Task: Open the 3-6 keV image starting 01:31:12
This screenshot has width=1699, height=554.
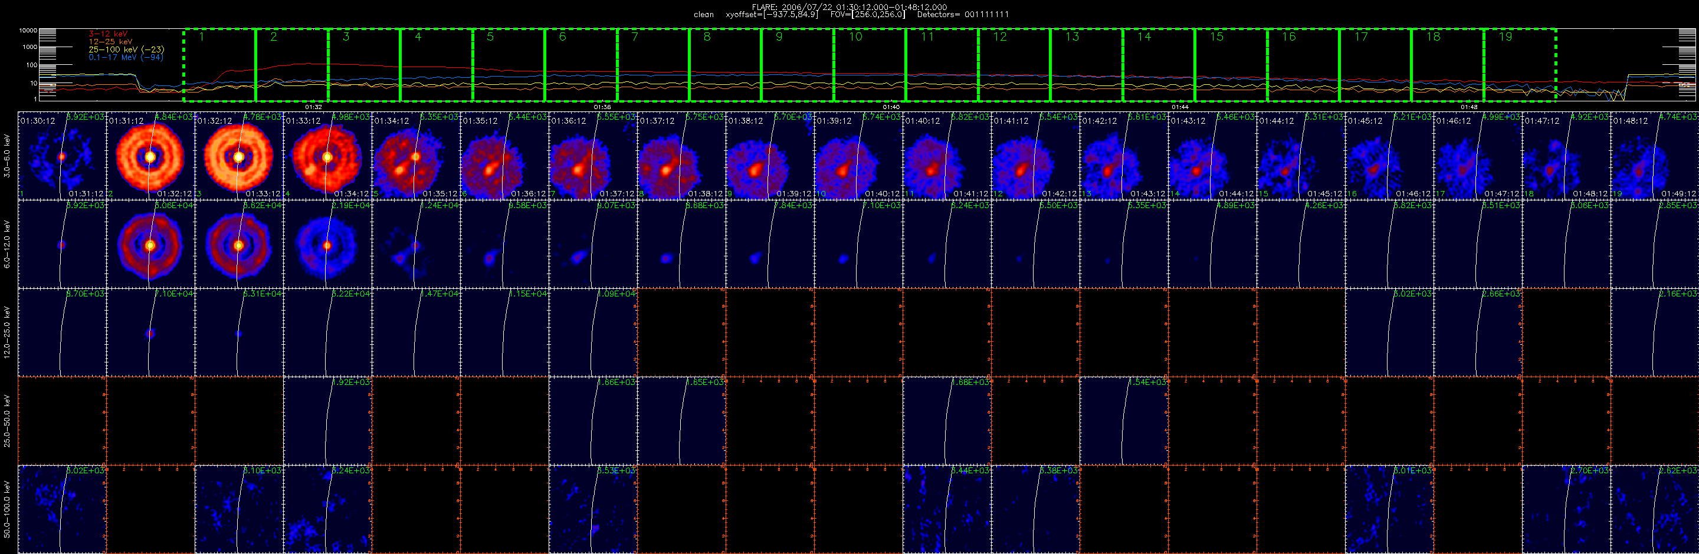Action: [150, 156]
